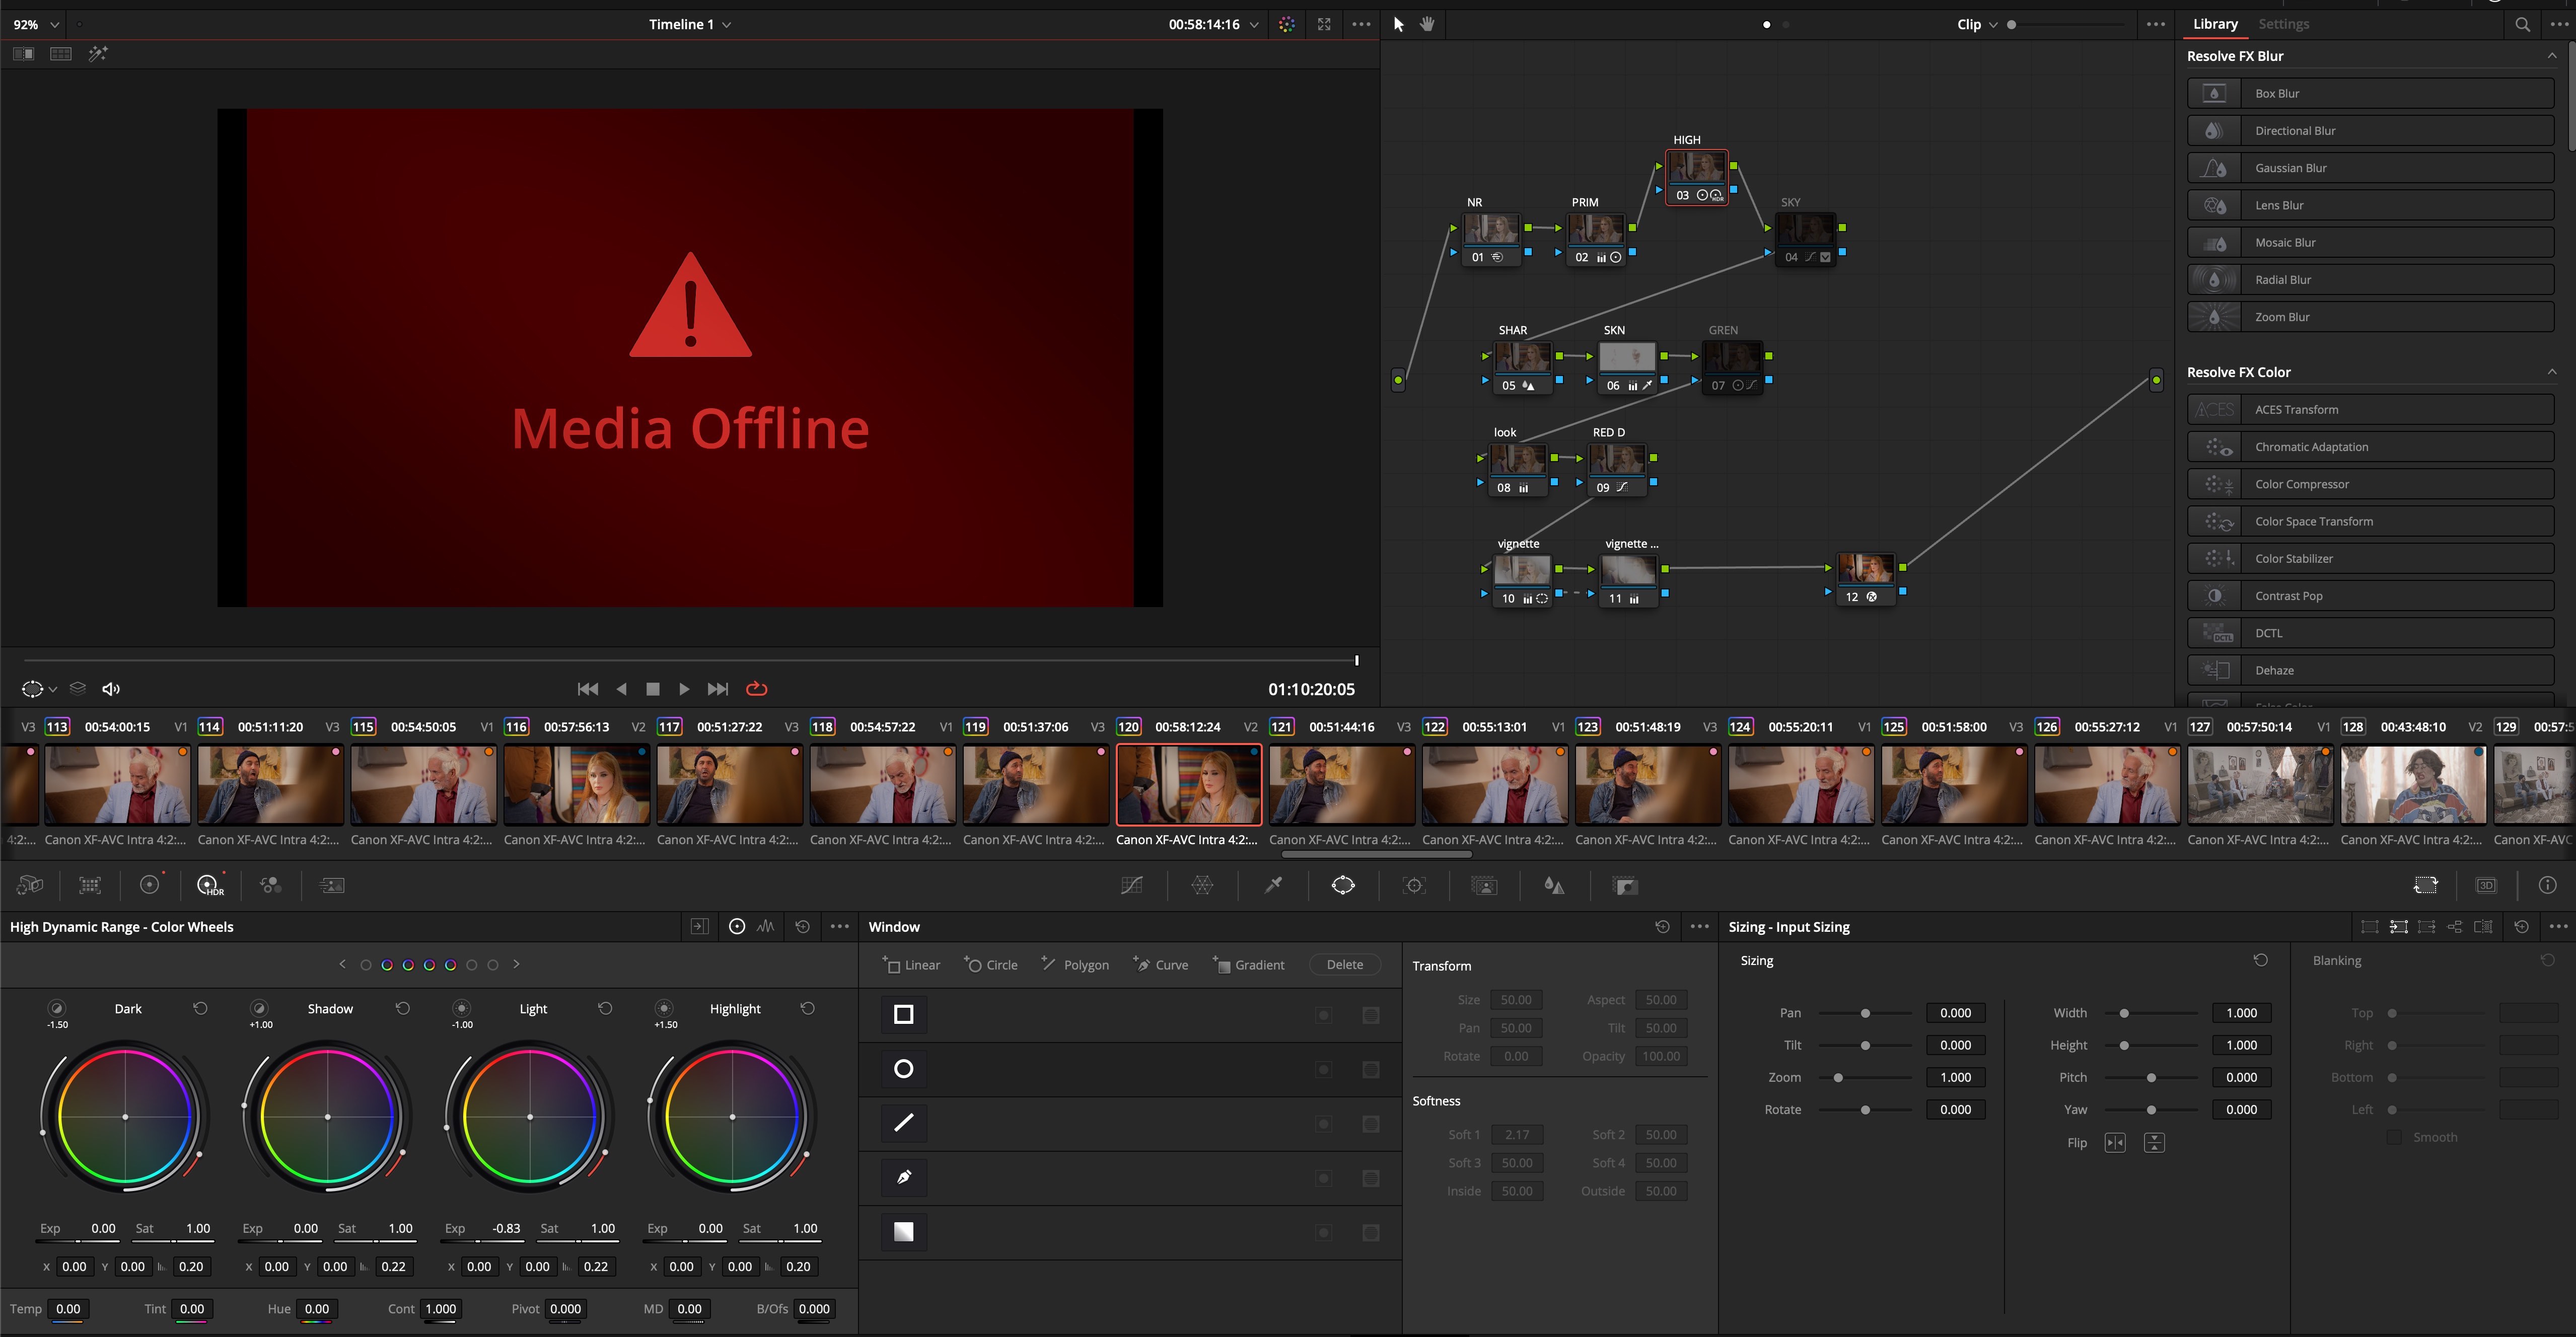Add a Gradient power window
Screen dimensions: 2576x1337
tap(1248, 964)
